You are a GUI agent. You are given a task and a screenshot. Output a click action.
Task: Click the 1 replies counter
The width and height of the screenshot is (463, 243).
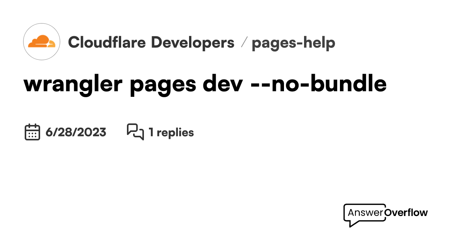pyautogui.click(x=171, y=132)
